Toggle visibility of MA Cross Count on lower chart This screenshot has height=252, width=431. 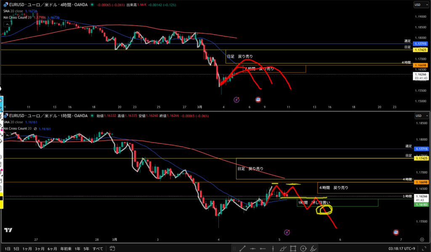[x=35, y=128]
